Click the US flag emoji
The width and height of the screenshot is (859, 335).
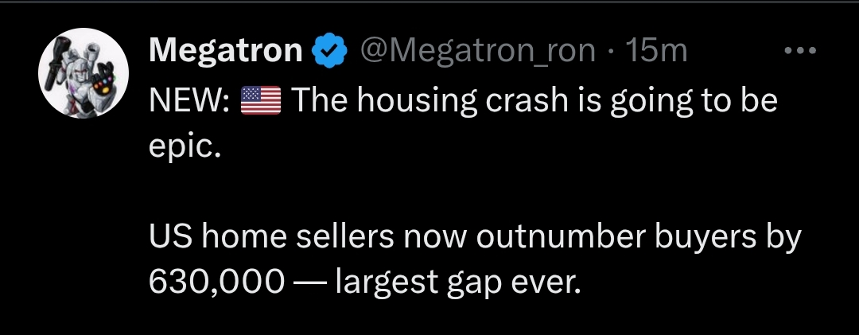pyautogui.click(x=261, y=101)
